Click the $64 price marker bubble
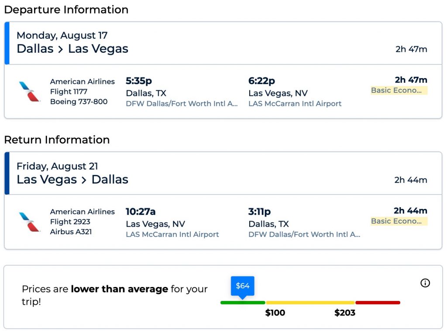 [242, 286]
